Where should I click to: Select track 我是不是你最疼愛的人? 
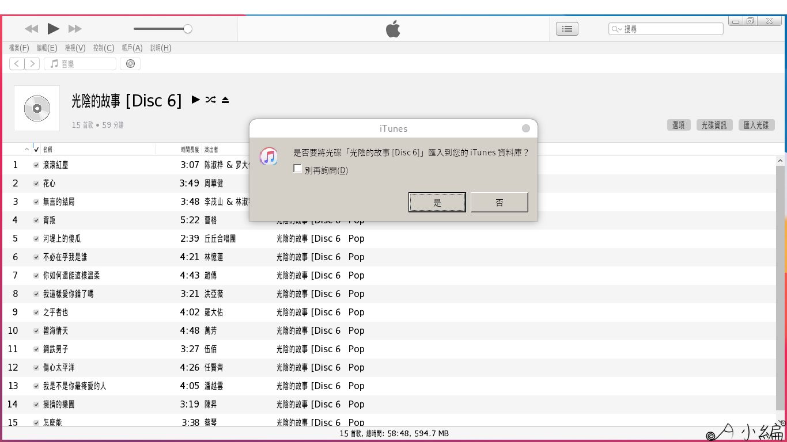[74, 386]
